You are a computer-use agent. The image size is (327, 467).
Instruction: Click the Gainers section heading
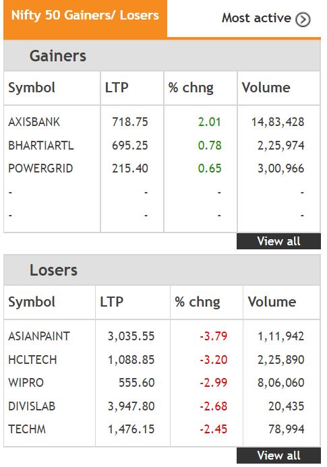coord(58,56)
